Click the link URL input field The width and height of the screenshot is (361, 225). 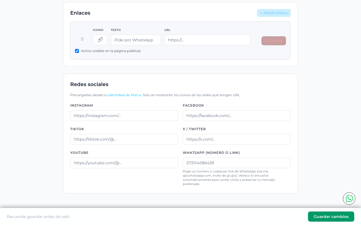click(x=207, y=40)
